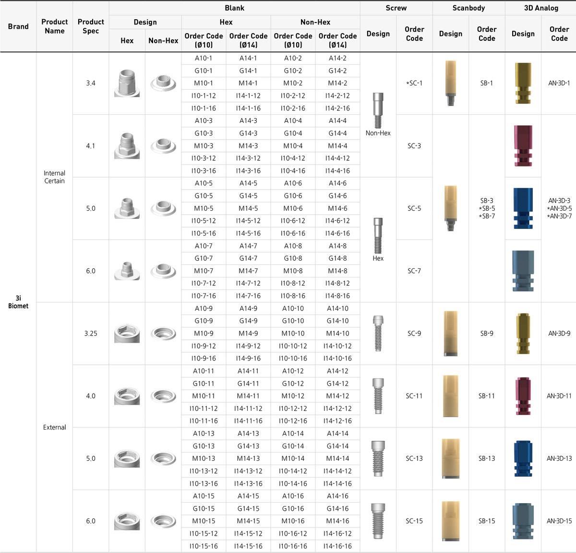The height and width of the screenshot is (553, 576).
Task: Select the Non-Hex screw design image
Action: pos(378,110)
